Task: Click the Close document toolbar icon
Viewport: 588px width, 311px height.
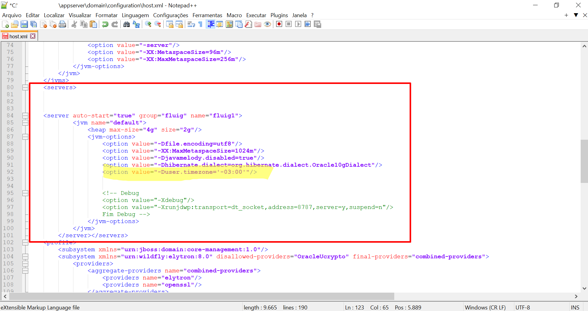Action: coord(43,24)
